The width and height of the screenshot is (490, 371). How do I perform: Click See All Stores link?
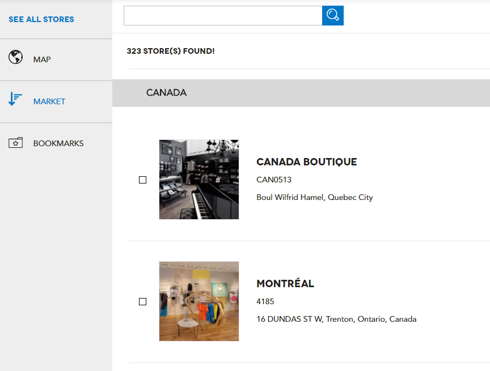(x=41, y=19)
